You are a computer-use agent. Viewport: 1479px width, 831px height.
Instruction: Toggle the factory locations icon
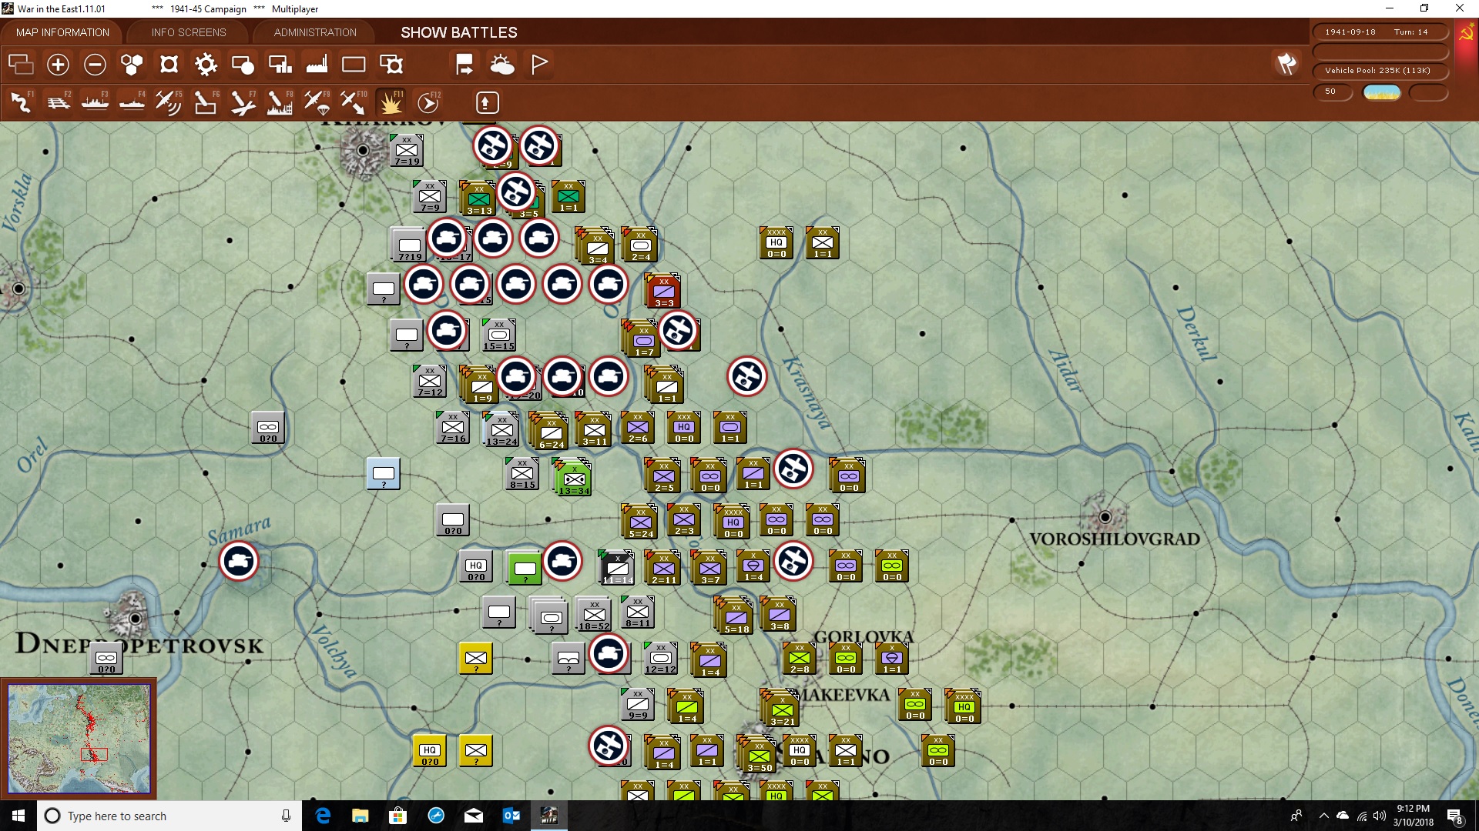point(317,65)
